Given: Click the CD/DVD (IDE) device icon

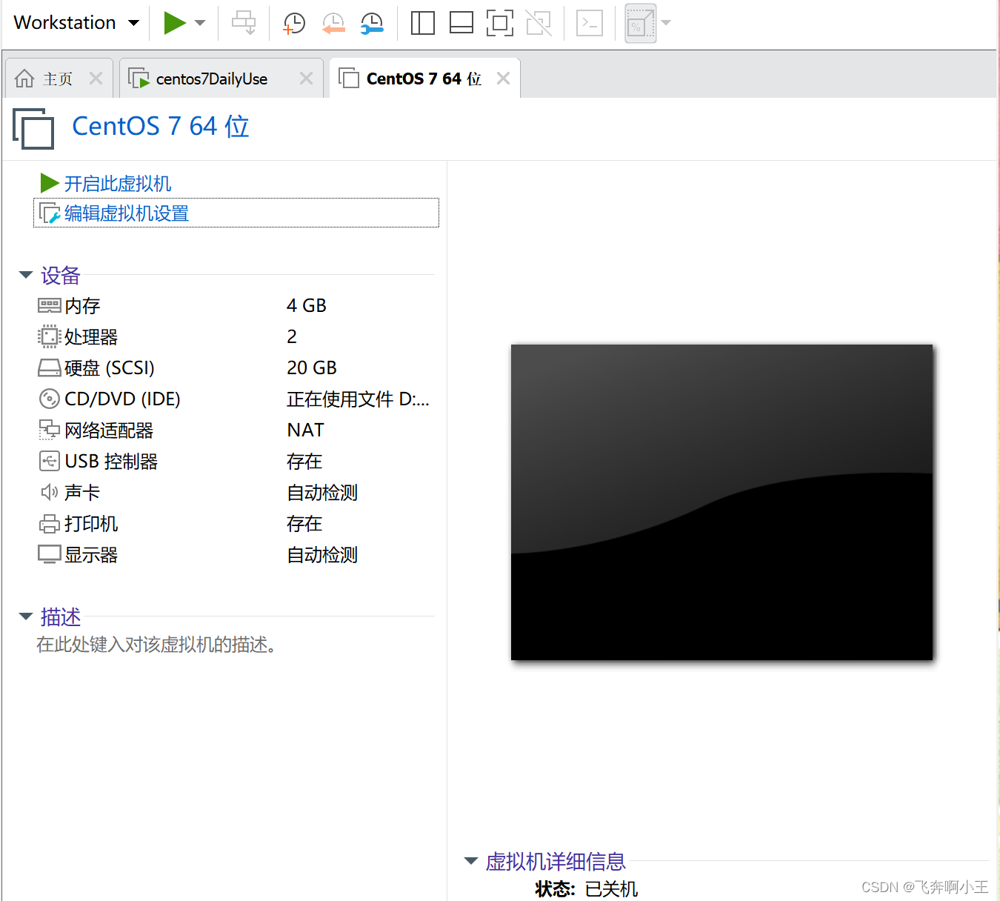Looking at the screenshot, I should (x=49, y=399).
